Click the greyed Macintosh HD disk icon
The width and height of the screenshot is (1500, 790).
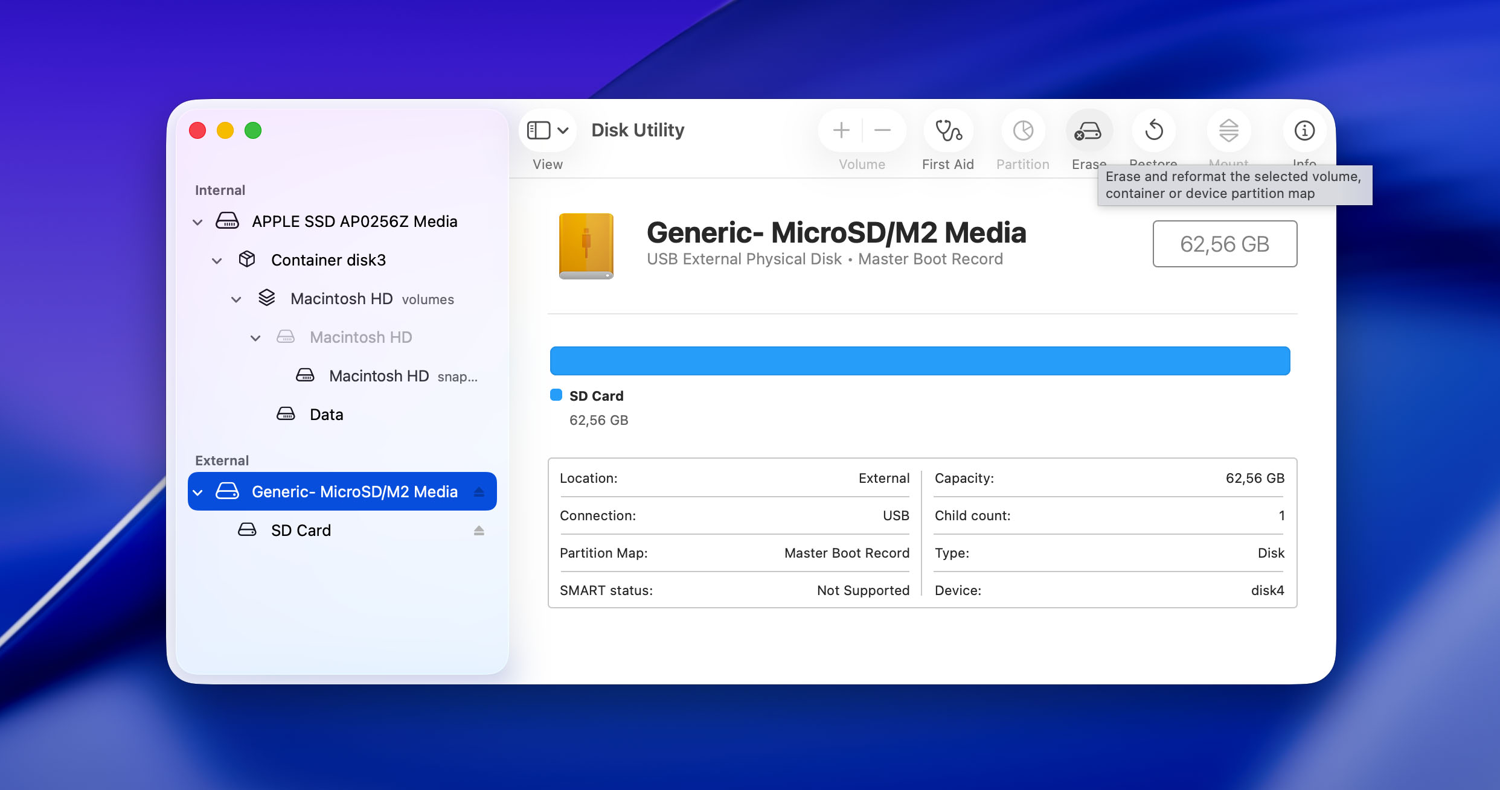[x=286, y=337]
